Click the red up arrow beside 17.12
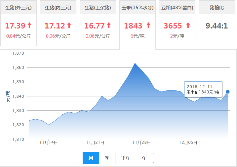Screen dimensions: 237x167 click(69, 25)
